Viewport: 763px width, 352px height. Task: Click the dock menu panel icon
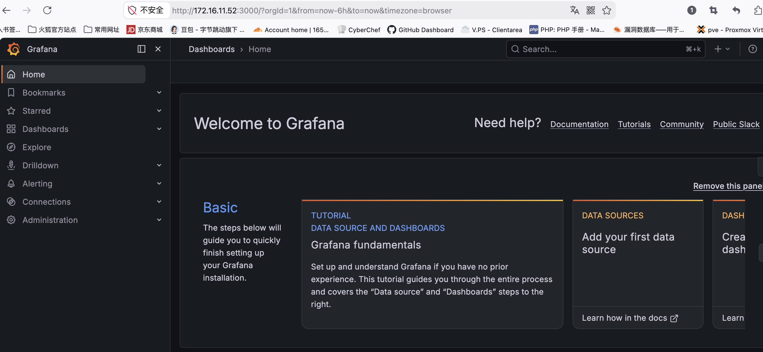pos(141,49)
